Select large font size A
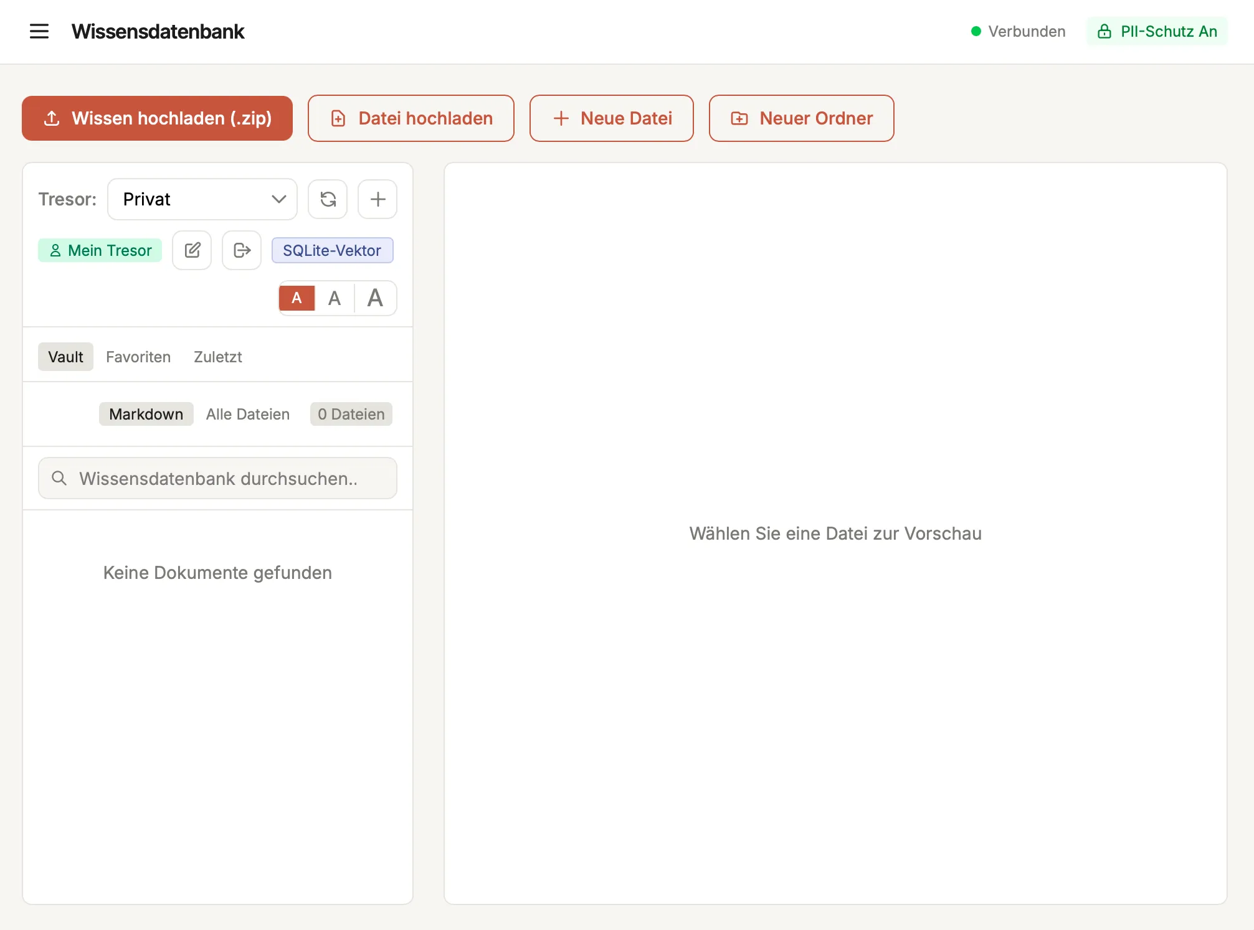The height and width of the screenshot is (930, 1254). 375,298
